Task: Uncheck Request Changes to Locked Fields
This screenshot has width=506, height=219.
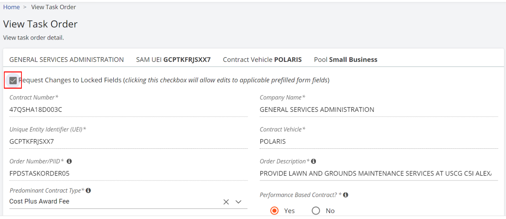Action: [13, 79]
